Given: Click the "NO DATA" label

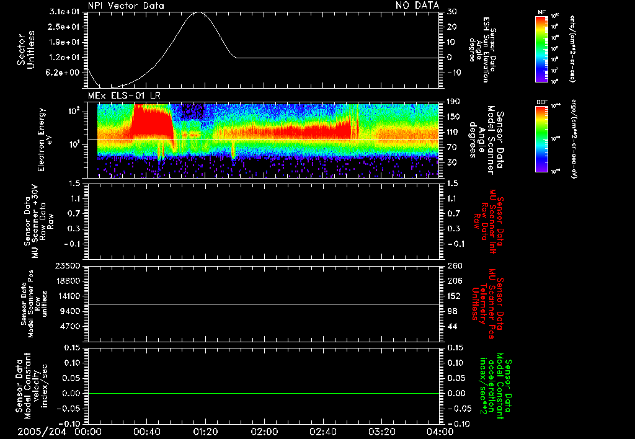Looking at the screenshot, I should click(x=417, y=5).
